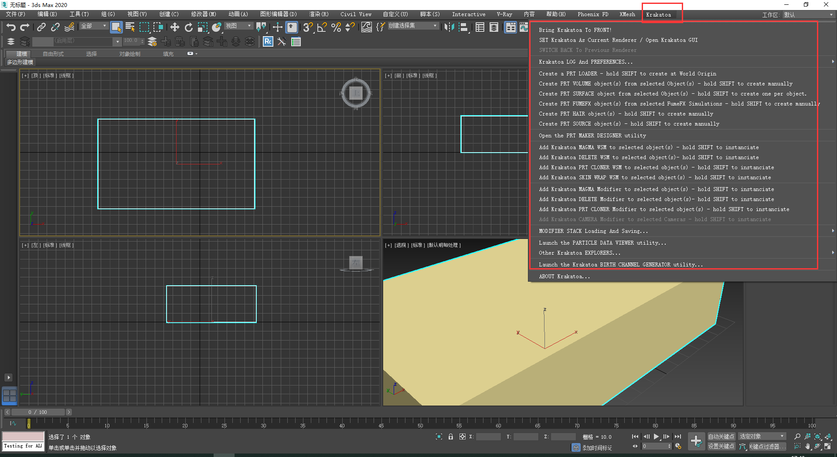
Task: Click the Align tool icon
Action: [463, 27]
